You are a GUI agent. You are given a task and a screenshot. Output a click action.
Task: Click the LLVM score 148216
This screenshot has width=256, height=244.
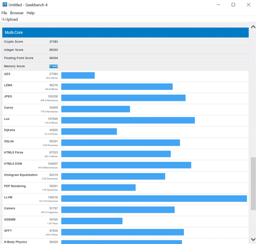(x=53, y=197)
